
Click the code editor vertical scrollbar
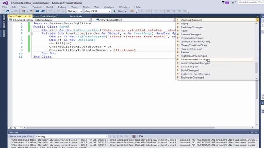coord(257,90)
